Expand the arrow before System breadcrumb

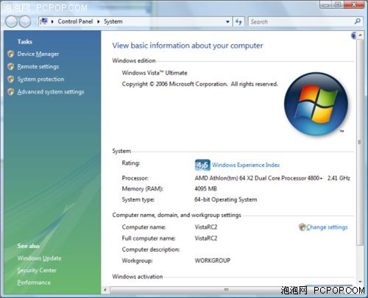click(99, 21)
